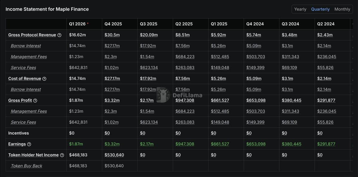
Task: Click help icon next to Earnings
Action: (x=29, y=144)
